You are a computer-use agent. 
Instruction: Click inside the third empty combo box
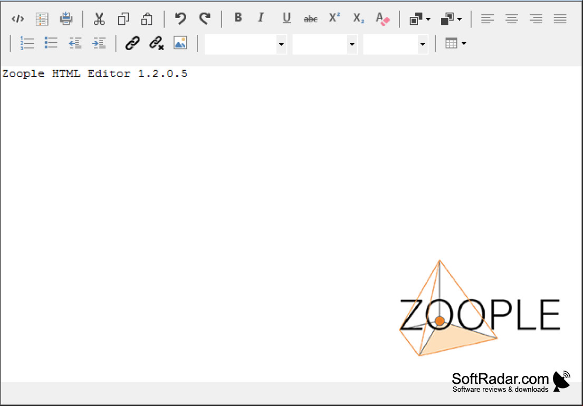390,44
